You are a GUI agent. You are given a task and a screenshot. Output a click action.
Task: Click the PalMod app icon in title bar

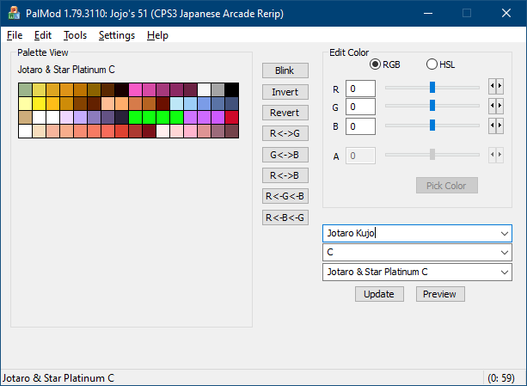coord(15,14)
